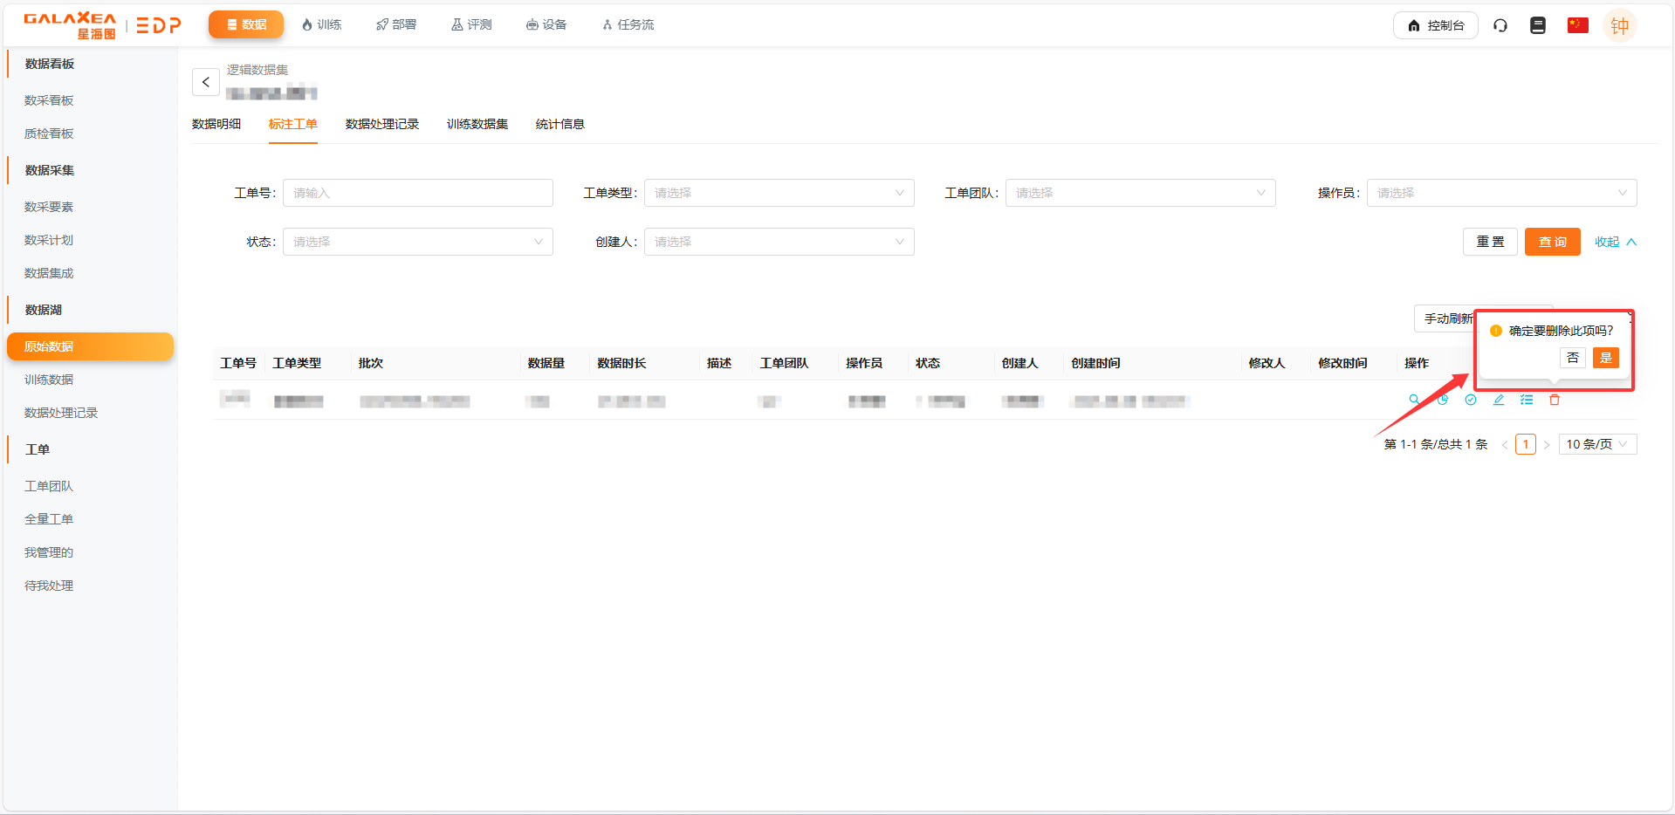Open the user avatar 钟

tap(1619, 25)
